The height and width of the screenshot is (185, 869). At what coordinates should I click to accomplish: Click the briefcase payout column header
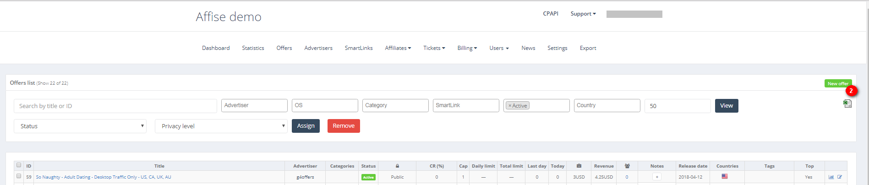(x=579, y=166)
